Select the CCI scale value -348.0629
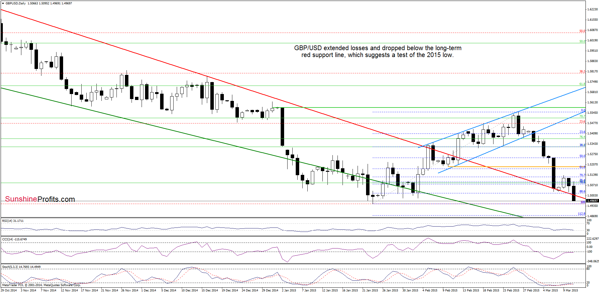The width and height of the screenshot is (599, 293). pyautogui.click(x=592, y=261)
